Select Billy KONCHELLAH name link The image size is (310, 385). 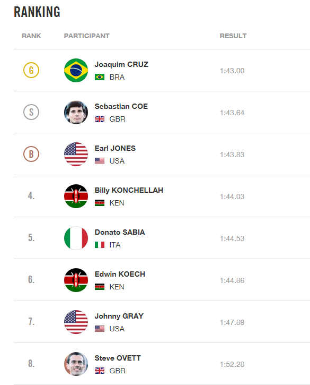click(x=129, y=190)
